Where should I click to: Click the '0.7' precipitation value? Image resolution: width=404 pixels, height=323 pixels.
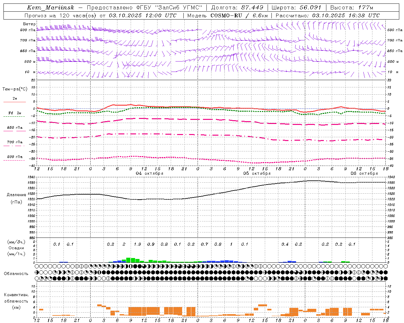205,244
